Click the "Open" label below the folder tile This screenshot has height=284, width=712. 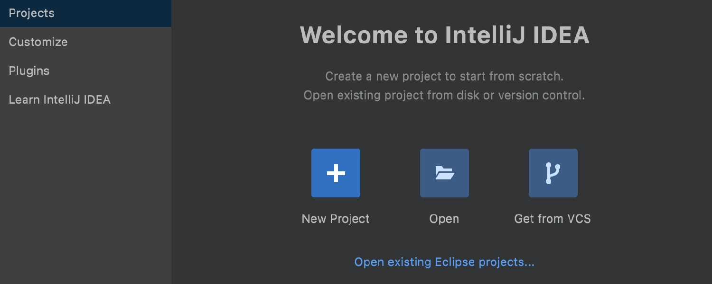[x=444, y=219]
